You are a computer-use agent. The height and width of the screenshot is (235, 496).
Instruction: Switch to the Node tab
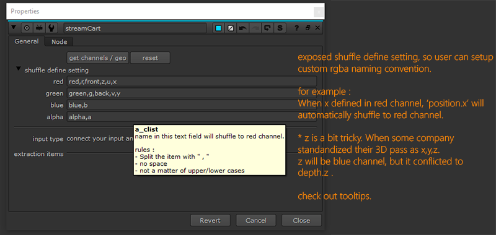click(x=59, y=41)
